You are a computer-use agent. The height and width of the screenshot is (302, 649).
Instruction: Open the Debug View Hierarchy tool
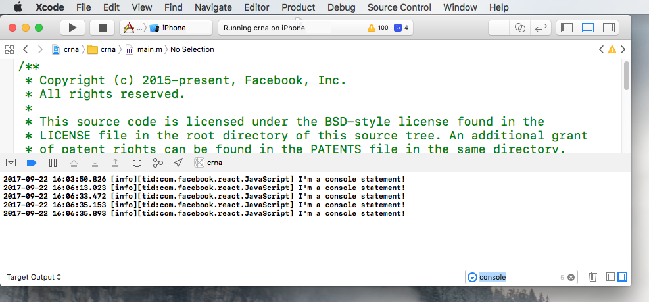137,163
